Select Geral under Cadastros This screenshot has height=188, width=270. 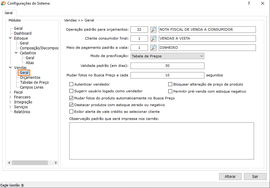pyautogui.click(x=30, y=58)
